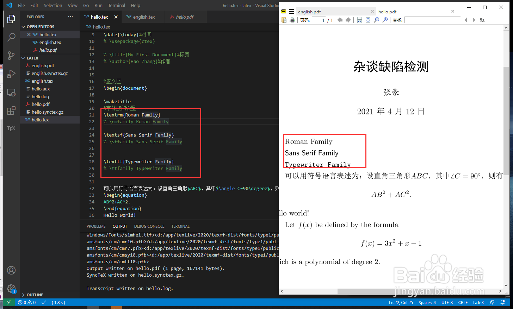This screenshot has width=513, height=309.
Task: Click Ln 22, Col 25 in status bar
Action: 401,302
